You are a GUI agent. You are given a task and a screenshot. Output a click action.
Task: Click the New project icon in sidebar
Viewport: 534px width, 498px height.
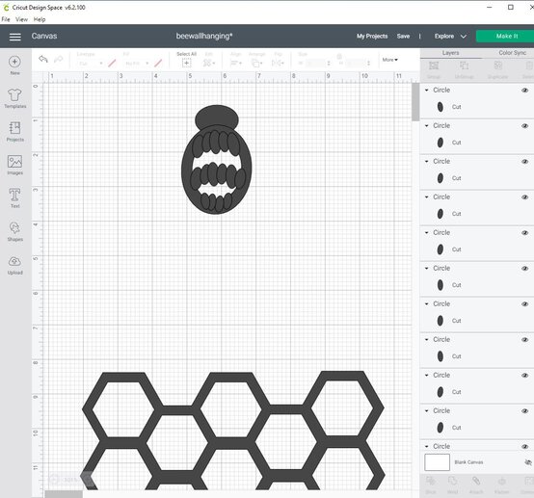tap(14, 62)
